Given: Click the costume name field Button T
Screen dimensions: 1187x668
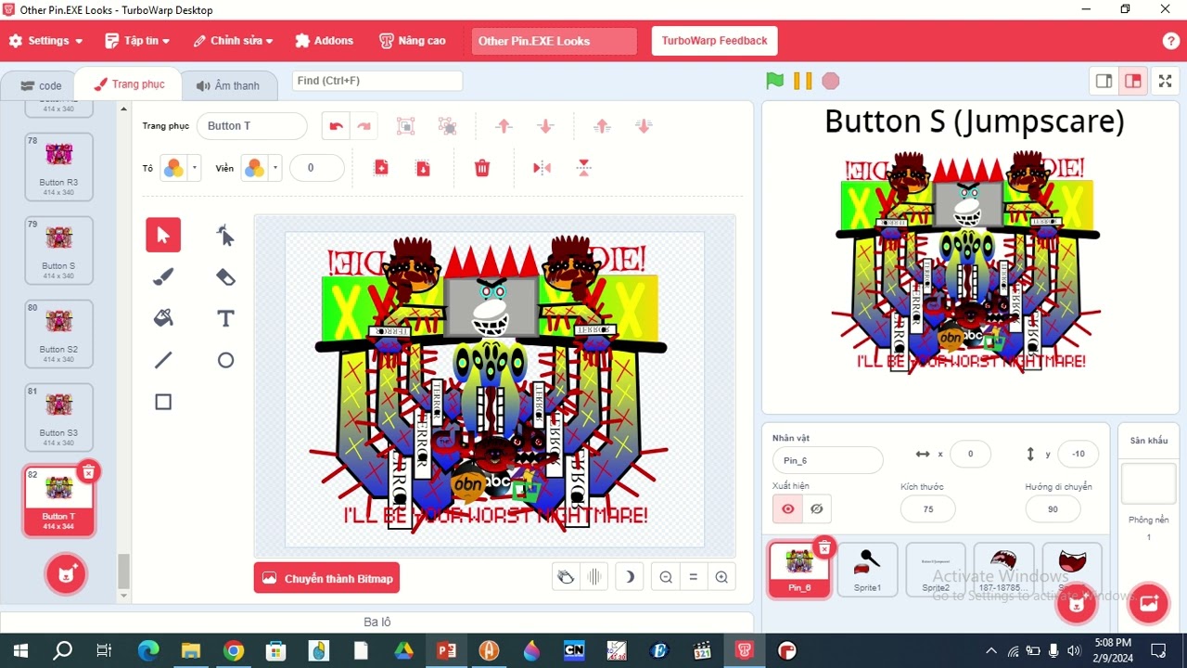Looking at the screenshot, I should (x=251, y=126).
